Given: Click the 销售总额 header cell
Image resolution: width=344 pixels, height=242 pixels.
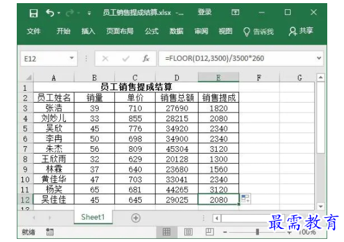Looking at the screenshot, I should pyautogui.click(x=177, y=98).
